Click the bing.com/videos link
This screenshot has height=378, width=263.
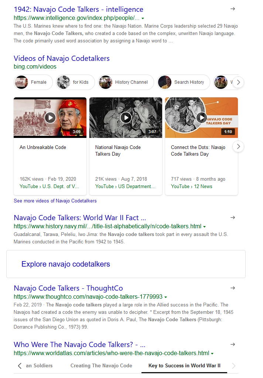(35, 66)
